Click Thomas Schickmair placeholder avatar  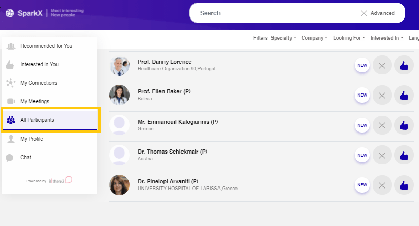119,155
